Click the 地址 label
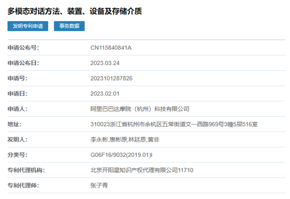 (14, 124)
